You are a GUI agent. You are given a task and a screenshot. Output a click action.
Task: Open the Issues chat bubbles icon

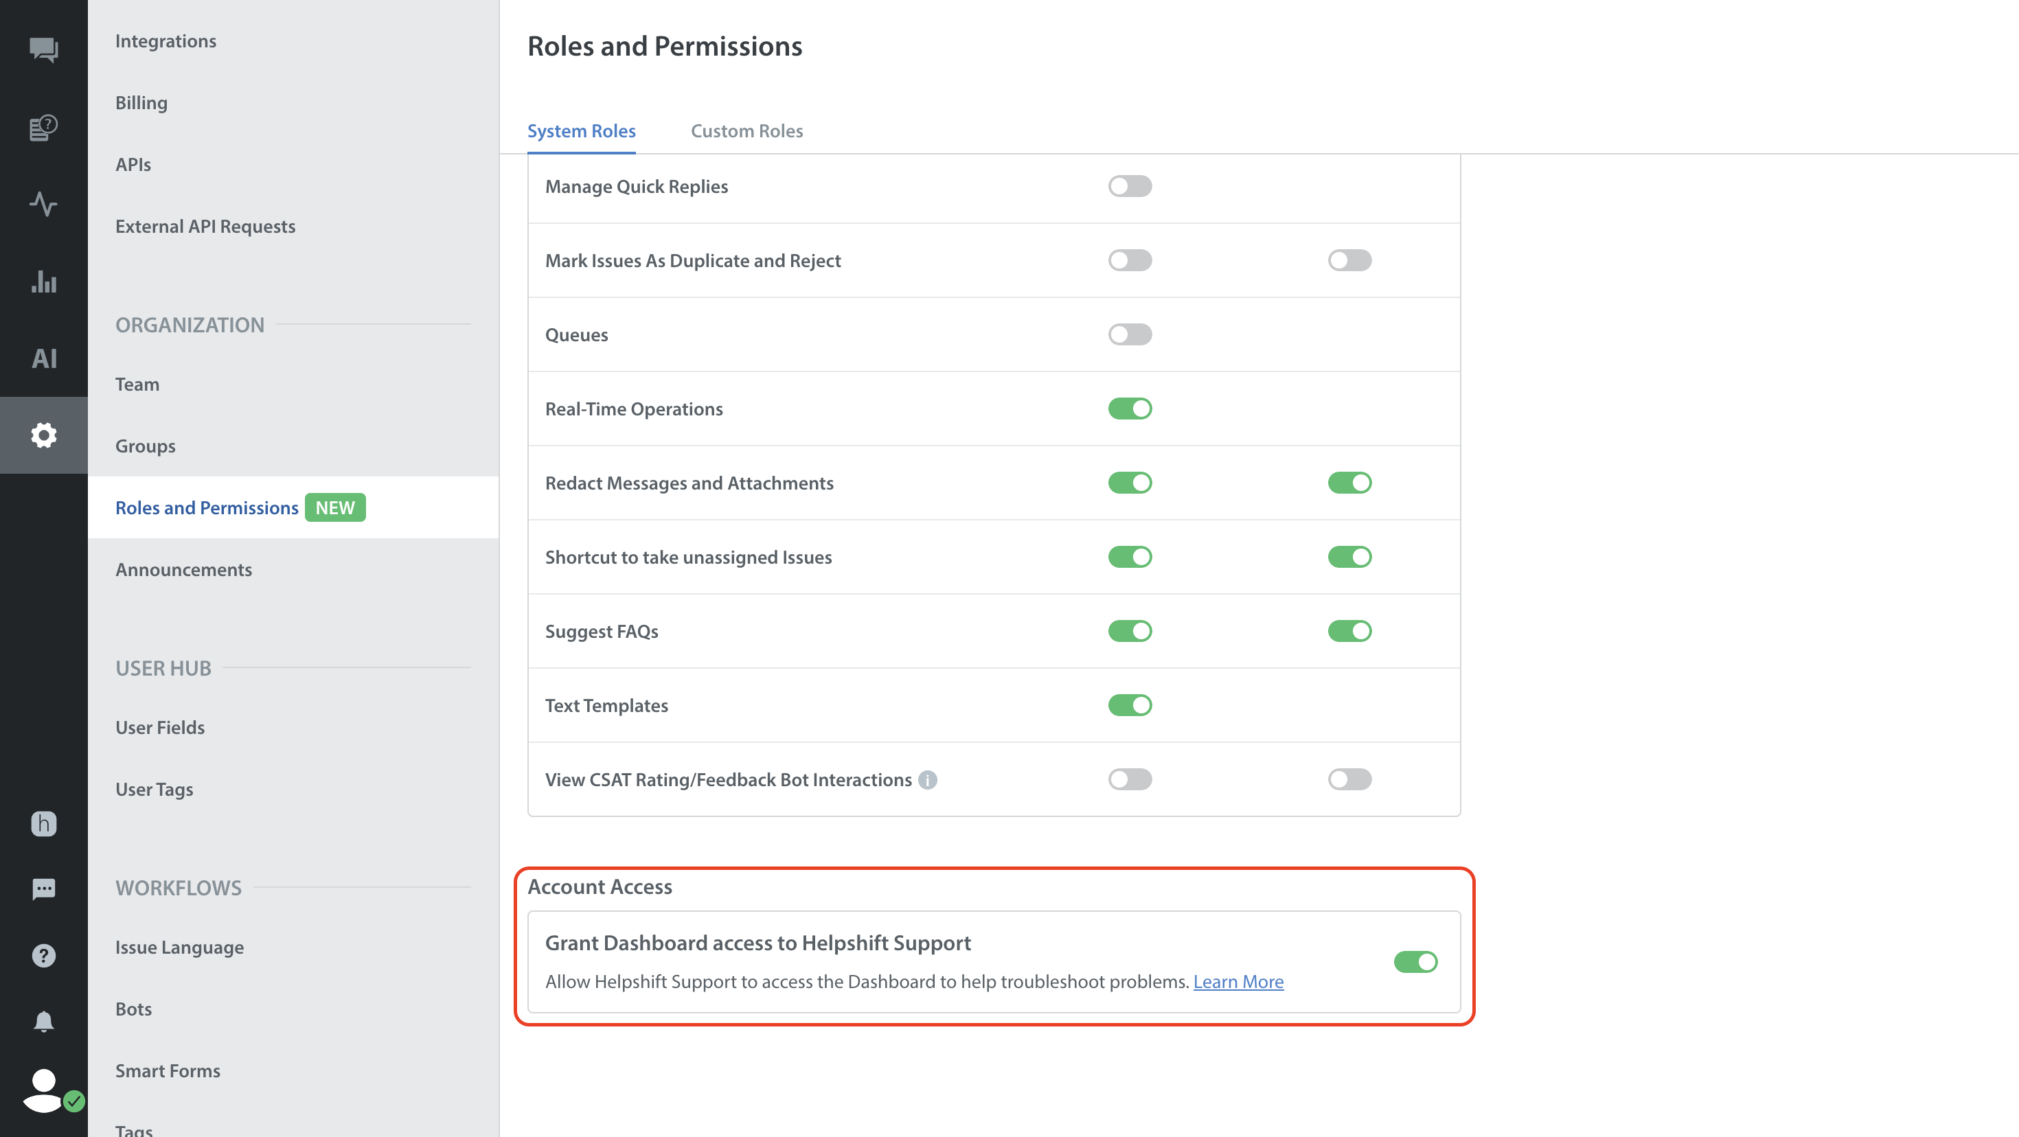pos(44,50)
